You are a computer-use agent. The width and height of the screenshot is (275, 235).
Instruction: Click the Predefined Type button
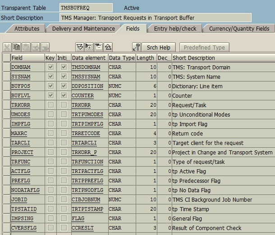204,47
